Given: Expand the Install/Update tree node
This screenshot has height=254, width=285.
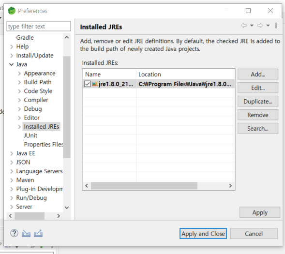Looking at the screenshot, I should tap(12, 56).
